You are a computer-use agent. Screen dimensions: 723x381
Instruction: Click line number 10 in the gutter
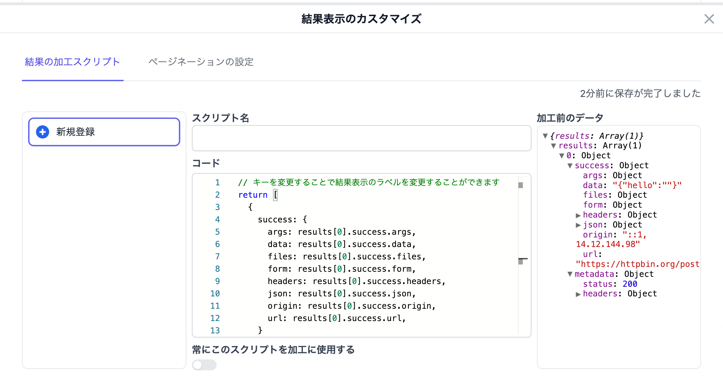215,293
